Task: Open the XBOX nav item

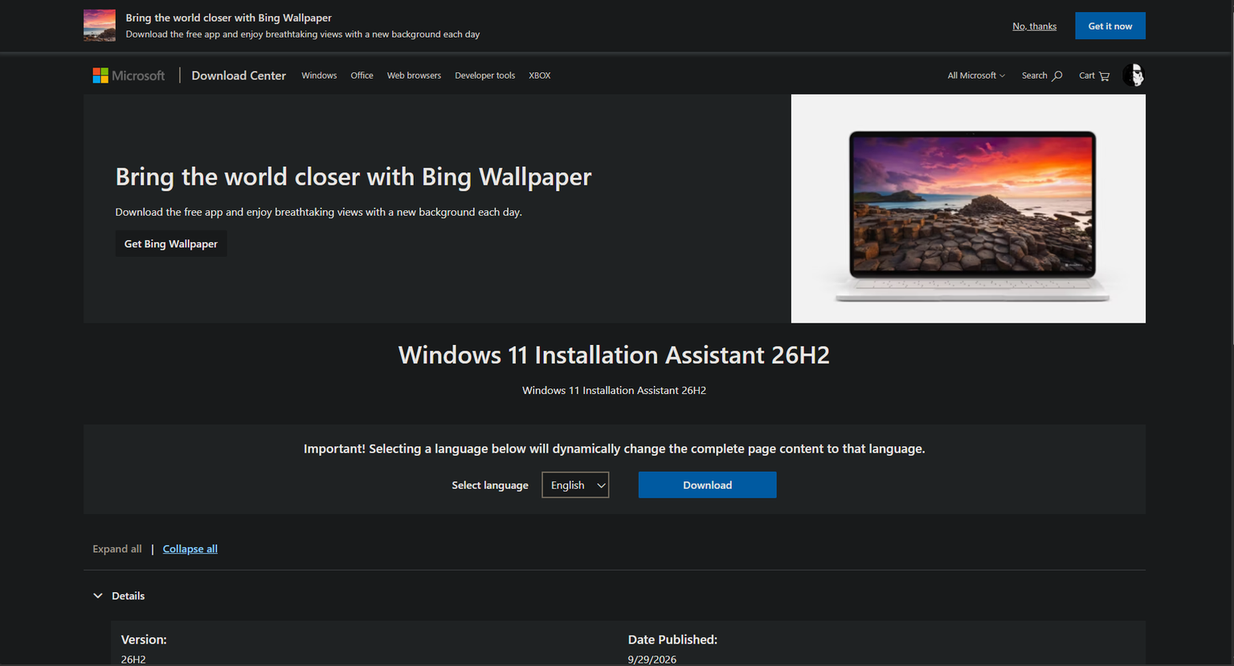Action: 540,75
